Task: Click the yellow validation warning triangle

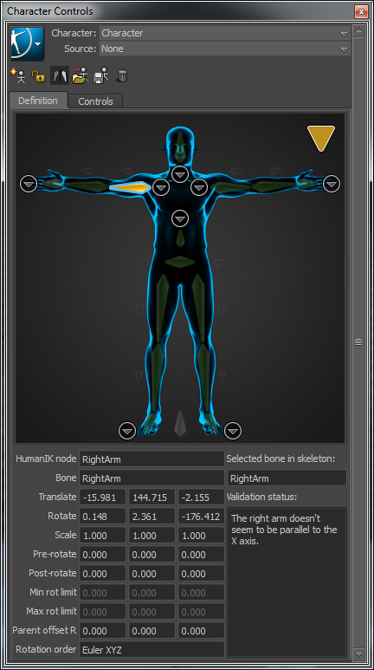Action: (321, 138)
